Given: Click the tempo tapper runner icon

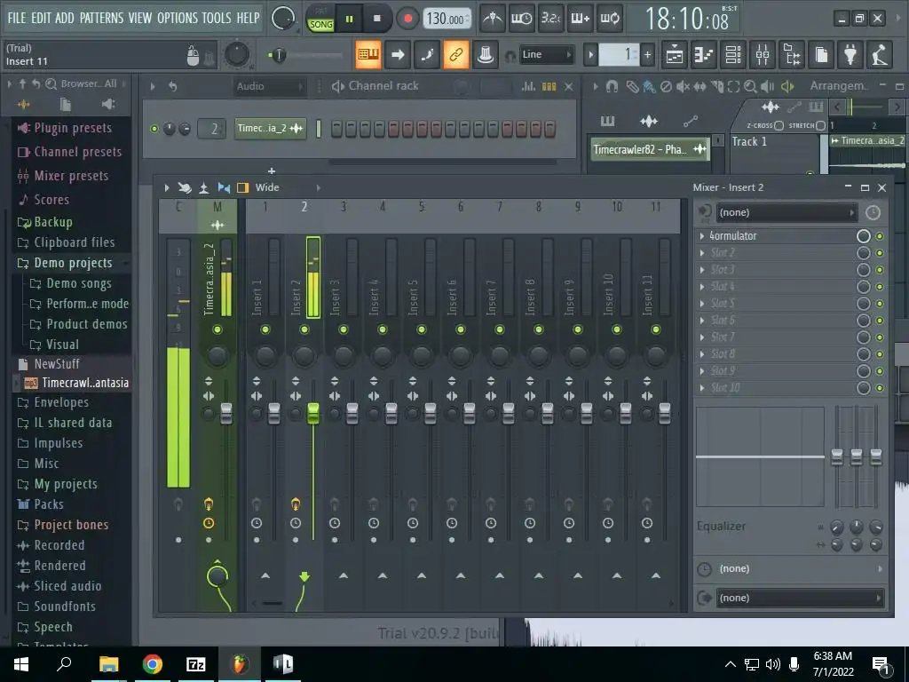Looking at the screenshot, I should 880,55.
